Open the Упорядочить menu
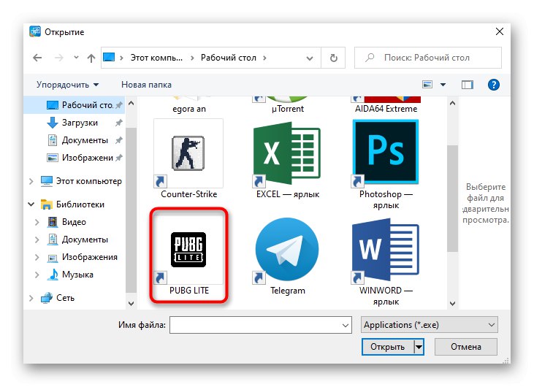Image resolution: width=534 pixels, height=387 pixels. [x=67, y=85]
